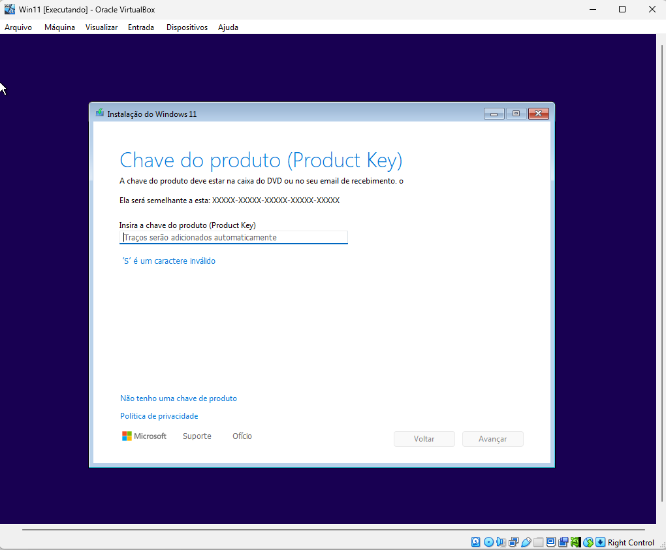Open the Máquina menu

click(59, 27)
